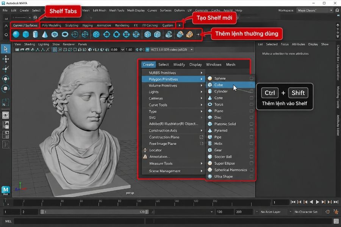The width and height of the screenshot is (341, 227).
Task: Click the cylinder icon on the shelf
Action: (x=35, y=34)
